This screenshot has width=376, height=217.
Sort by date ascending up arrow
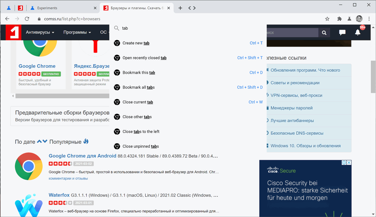click(x=39, y=141)
